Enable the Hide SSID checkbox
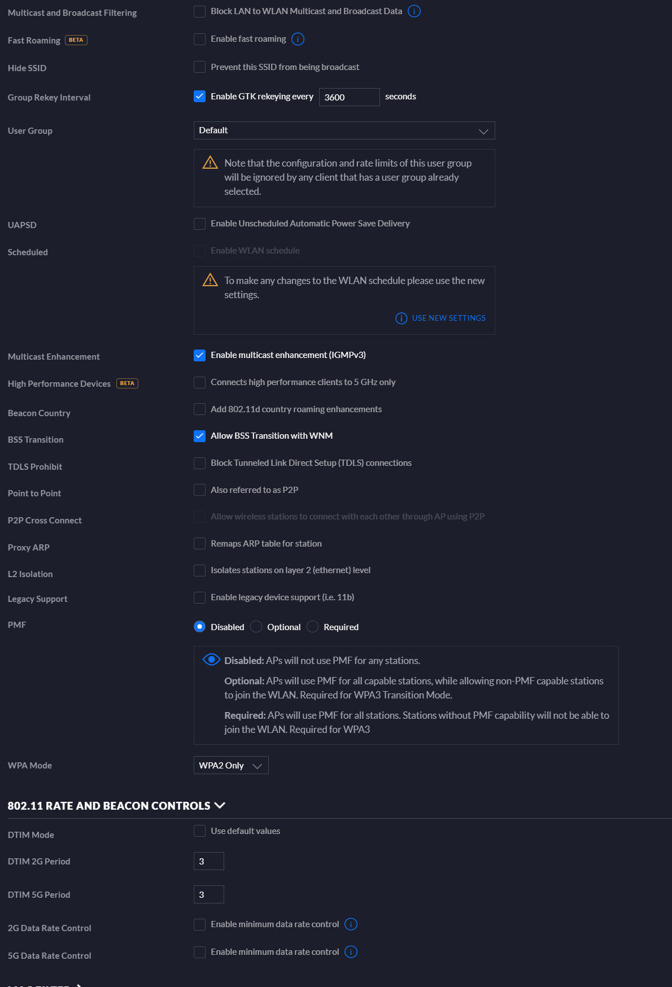 coord(199,67)
